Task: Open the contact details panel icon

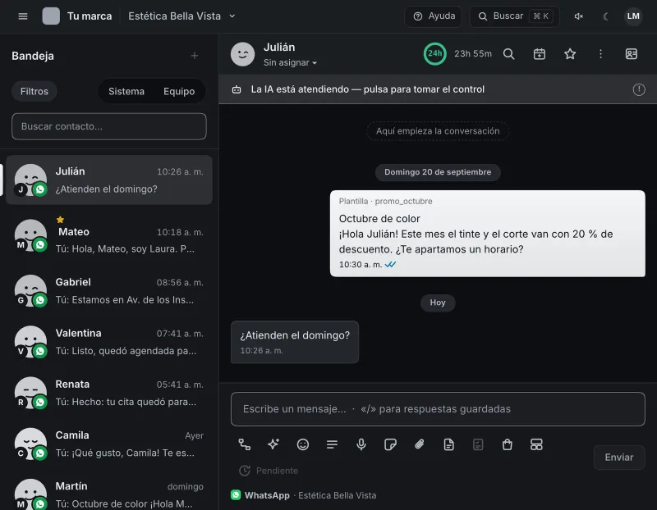Action: (x=632, y=54)
